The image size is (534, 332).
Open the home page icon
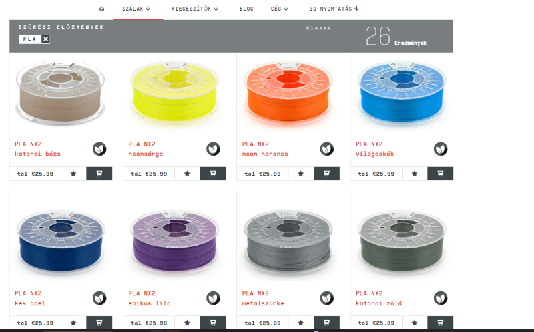(x=102, y=9)
